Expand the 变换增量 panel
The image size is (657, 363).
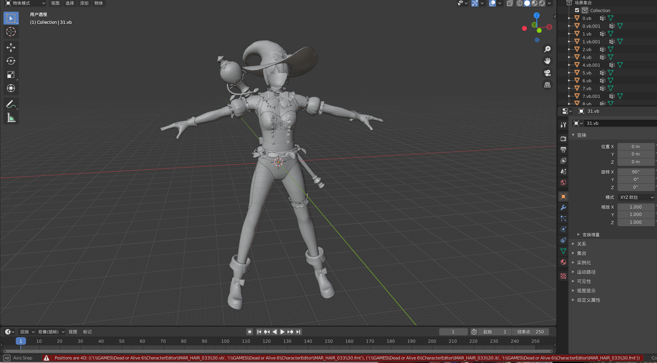591,235
